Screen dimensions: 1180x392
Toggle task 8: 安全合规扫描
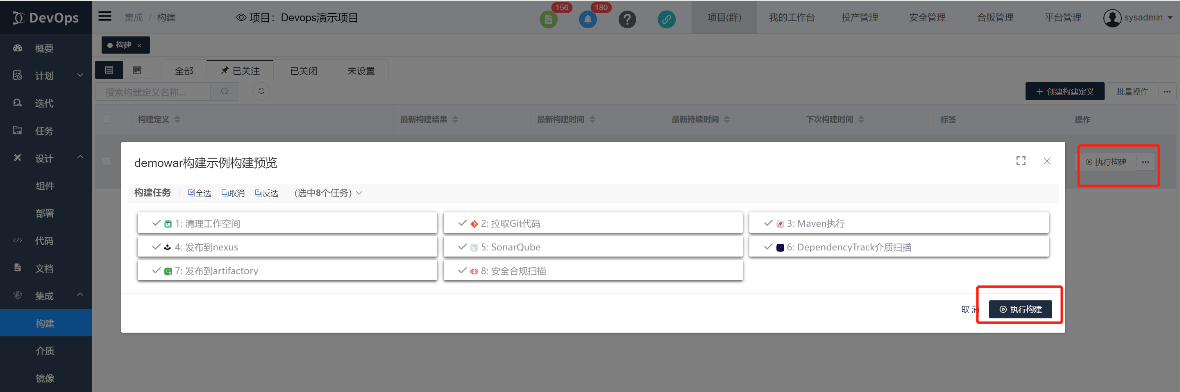pyautogui.click(x=593, y=270)
